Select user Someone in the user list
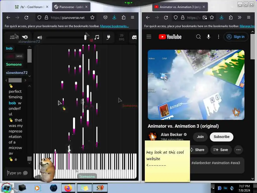The height and width of the screenshot is (193, 257). pos(14,64)
